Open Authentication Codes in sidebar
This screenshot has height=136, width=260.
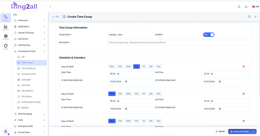pos(31,102)
